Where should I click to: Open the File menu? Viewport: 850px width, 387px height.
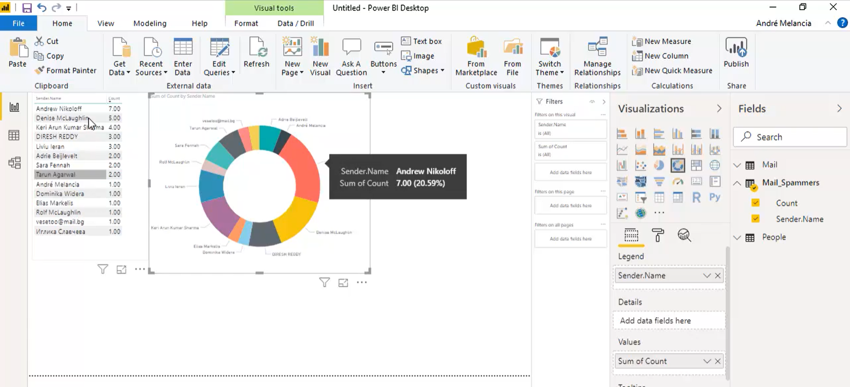point(18,23)
